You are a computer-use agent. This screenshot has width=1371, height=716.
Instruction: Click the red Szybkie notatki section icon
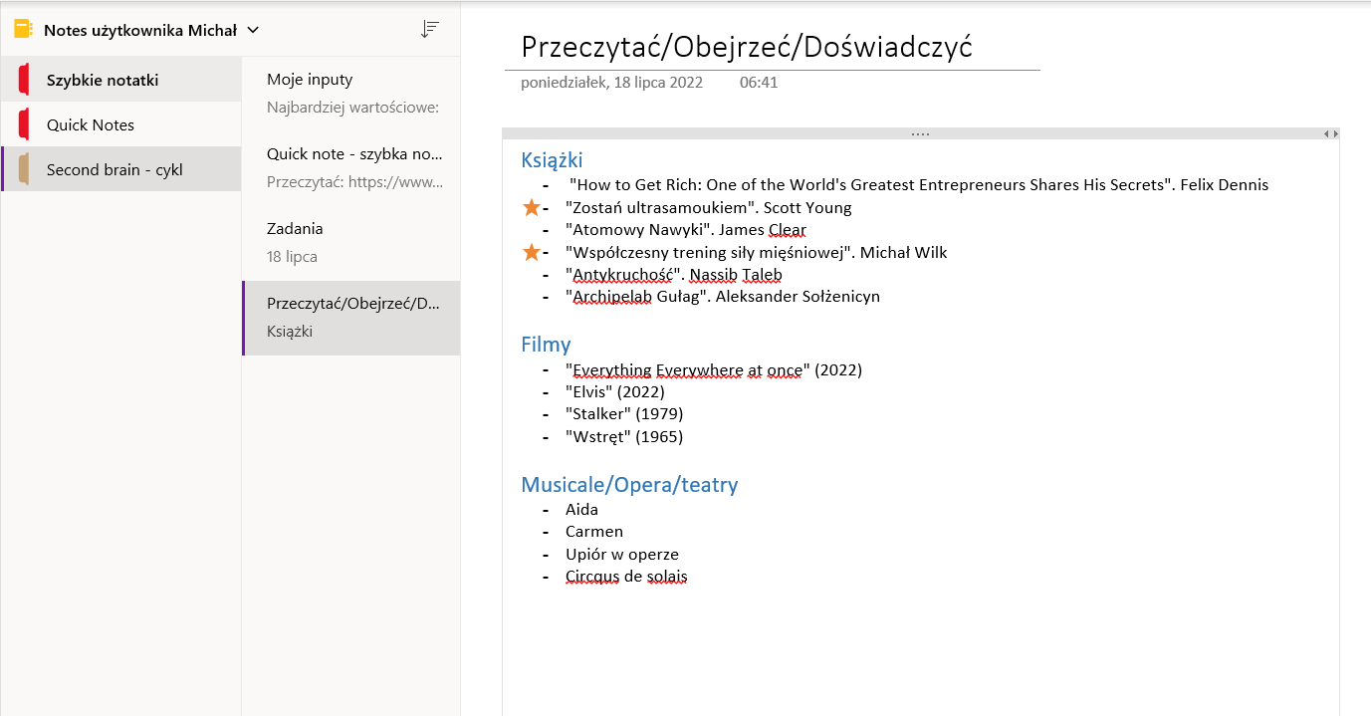point(24,81)
